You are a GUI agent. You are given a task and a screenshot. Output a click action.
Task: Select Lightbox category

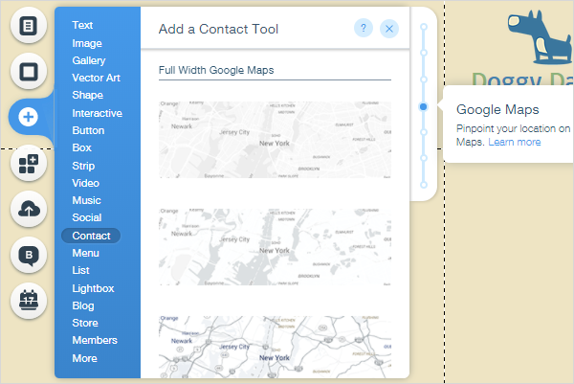93,288
